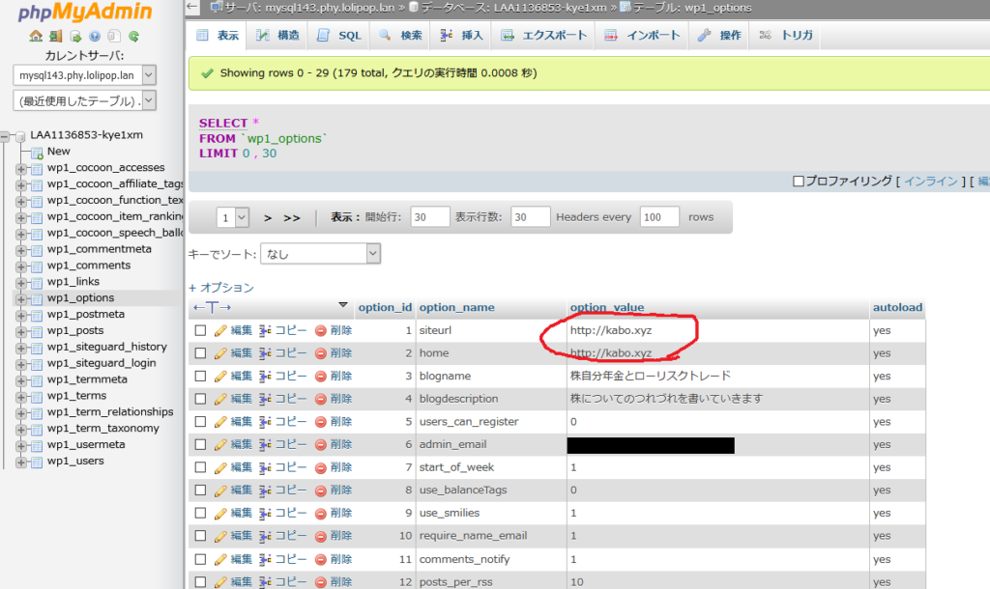Click the red delete icon for blogname row

click(x=321, y=376)
